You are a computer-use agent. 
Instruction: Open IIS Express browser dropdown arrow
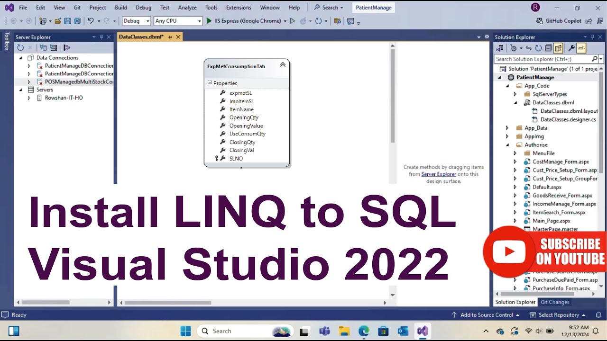point(285,21)
